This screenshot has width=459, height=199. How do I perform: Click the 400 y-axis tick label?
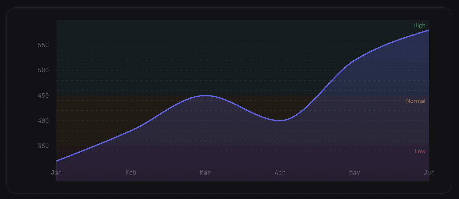click(43, 121)
